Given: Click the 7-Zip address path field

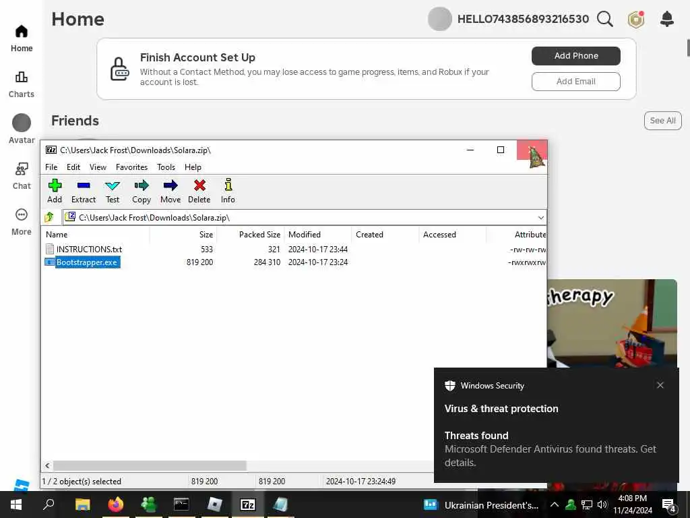Looking at the screenshot, I should click(305, 218).
